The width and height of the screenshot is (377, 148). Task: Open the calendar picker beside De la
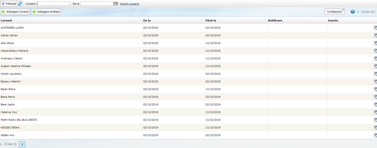tap(116, 4)
